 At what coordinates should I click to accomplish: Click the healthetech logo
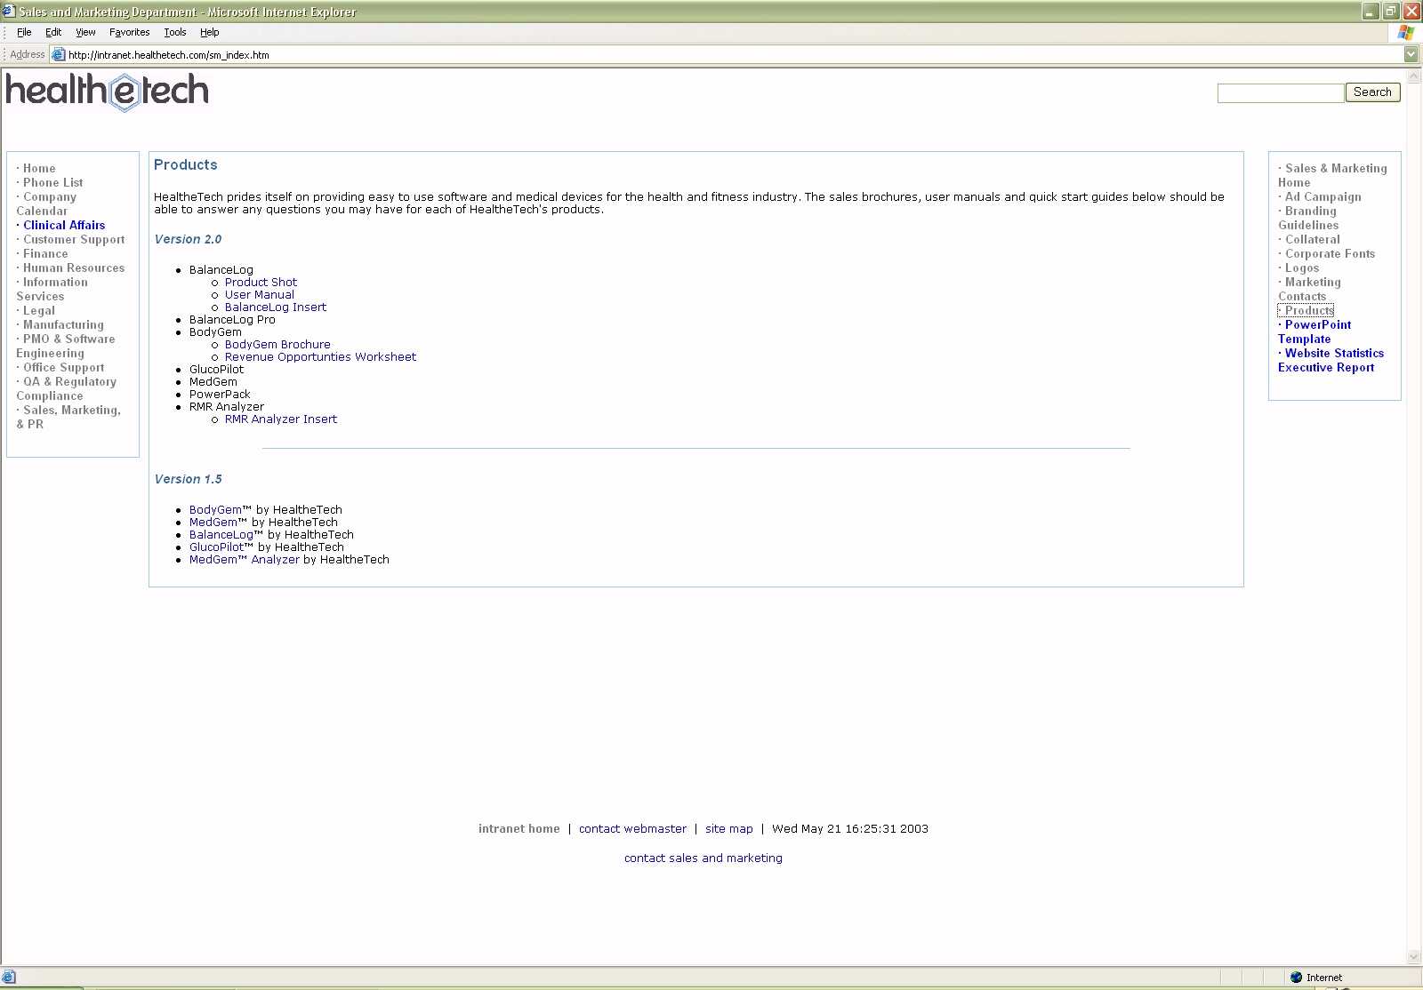click(107, 92)
